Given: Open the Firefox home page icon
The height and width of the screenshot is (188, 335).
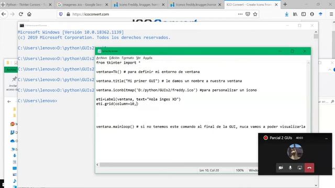Looking at the screenshot, I should click(x=29, y=14).
